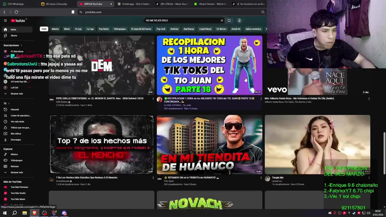Viewport: 386px width, 217px height.
Task: Clear the search box with the X
Action: point(222,20)
